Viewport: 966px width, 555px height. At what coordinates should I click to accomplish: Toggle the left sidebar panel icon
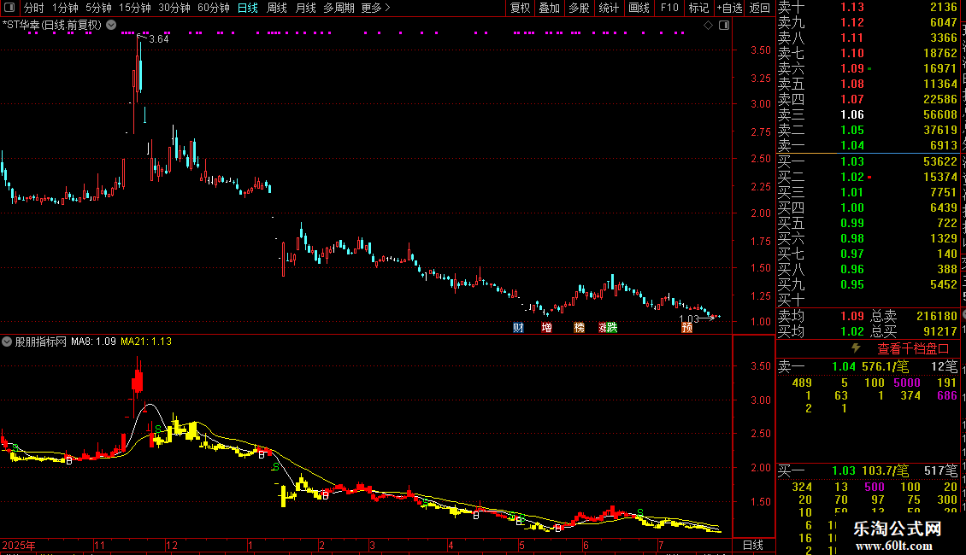coord(9,8)
